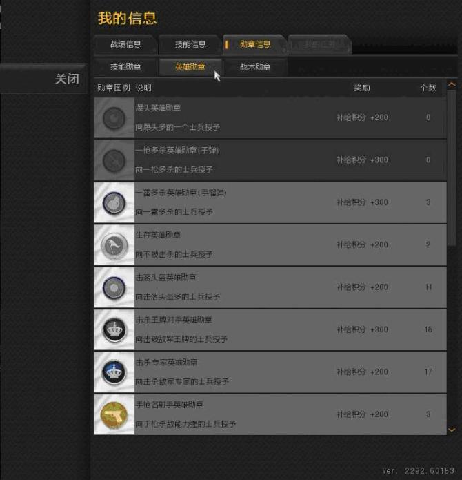Viewport: 462px width, 480px height.
Task: Click the medal list scrollbar thumb
Action: [x=452, y=167]
